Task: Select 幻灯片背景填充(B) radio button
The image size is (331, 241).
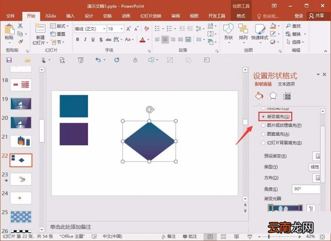Action: (263, 143)
